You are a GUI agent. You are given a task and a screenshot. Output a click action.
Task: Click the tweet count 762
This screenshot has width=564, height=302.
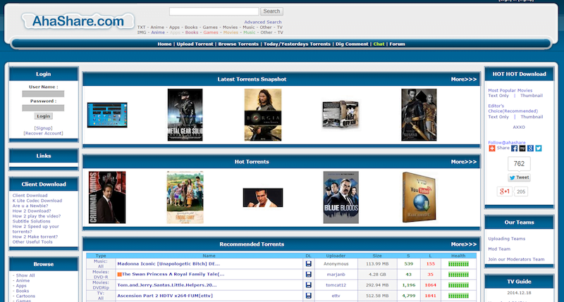point(519,164)
